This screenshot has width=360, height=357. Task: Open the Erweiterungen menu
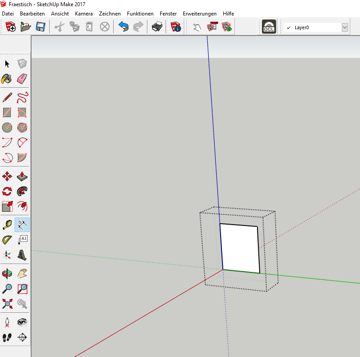point(200,14)
